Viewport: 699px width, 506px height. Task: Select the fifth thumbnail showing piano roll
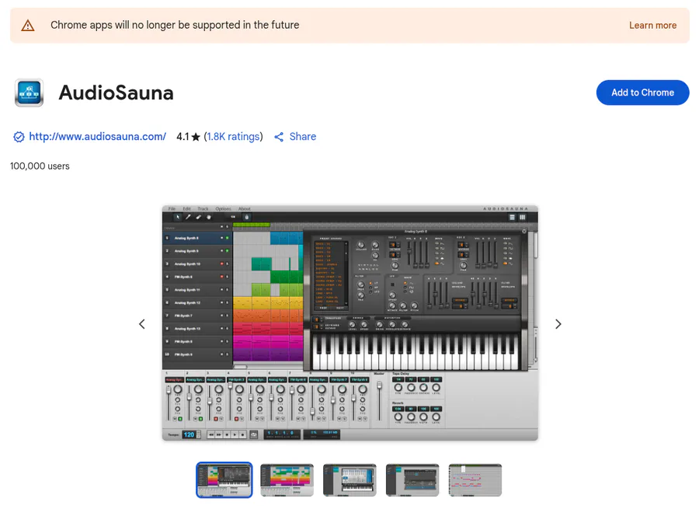pyautogui.click(x=475, y=480)
